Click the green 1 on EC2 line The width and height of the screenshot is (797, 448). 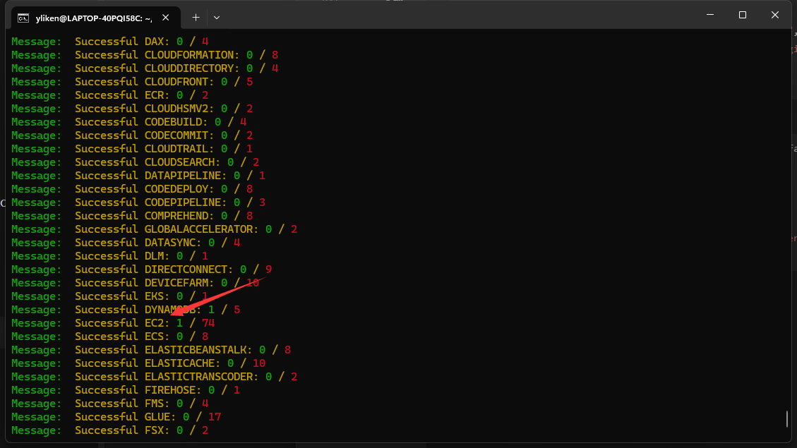pos(179,323)
